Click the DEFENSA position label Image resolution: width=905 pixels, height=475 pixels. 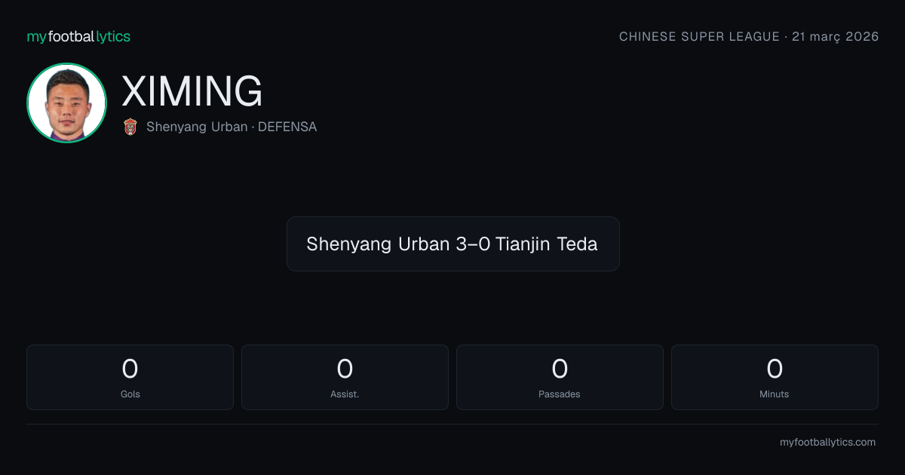tap(287, 127)
